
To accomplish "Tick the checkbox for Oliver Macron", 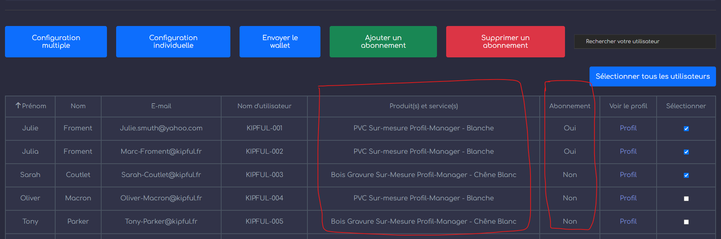I will [x=686, y=198].
